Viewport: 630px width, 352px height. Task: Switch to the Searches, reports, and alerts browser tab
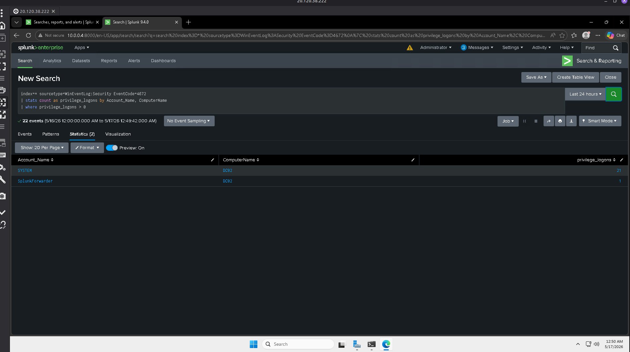point(63,22)
